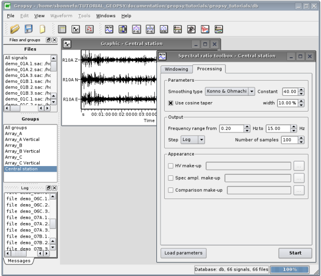Click the Load parameters button
This screenshot has height=276, width=321.
pyautogui.click(x=184, y=253)
